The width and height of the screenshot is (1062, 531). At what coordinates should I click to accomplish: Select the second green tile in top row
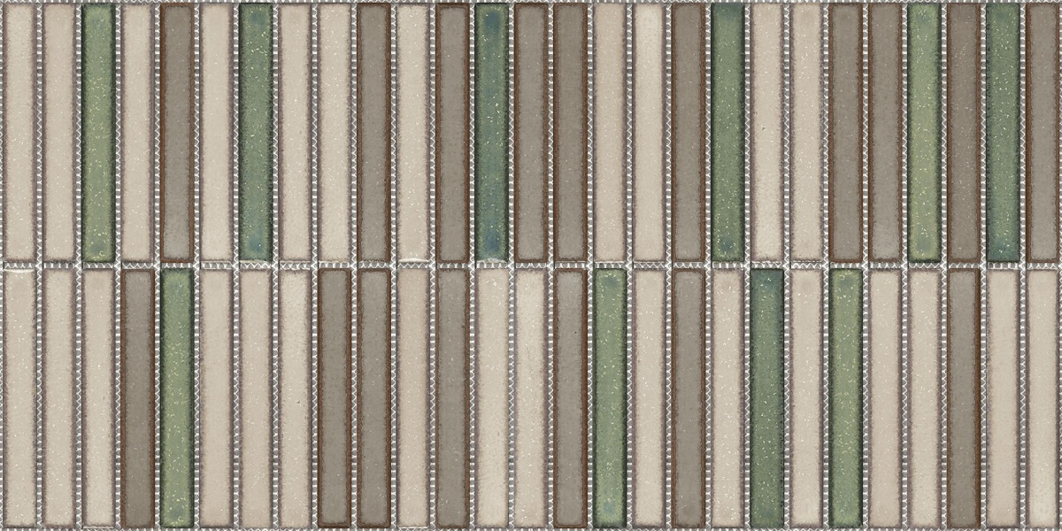[256, 133]
